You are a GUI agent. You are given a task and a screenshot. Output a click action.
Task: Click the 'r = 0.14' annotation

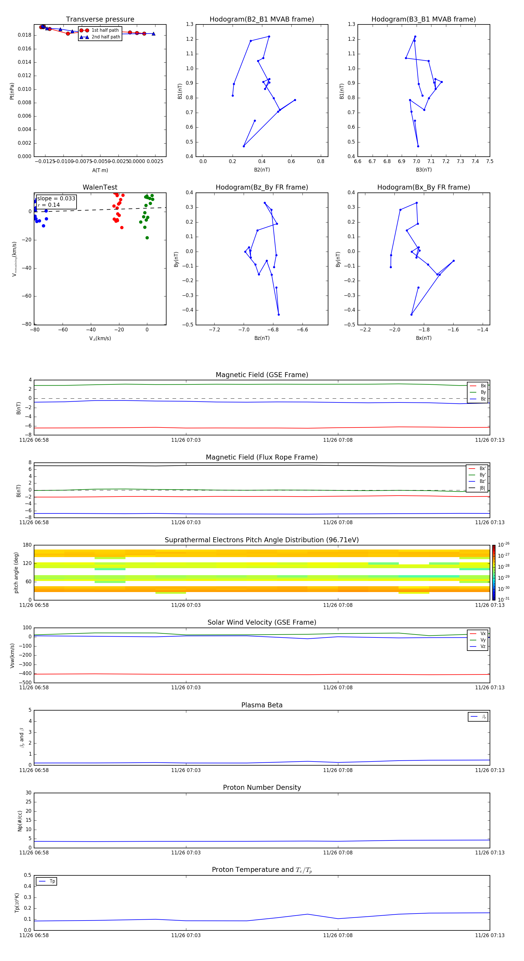49,205
